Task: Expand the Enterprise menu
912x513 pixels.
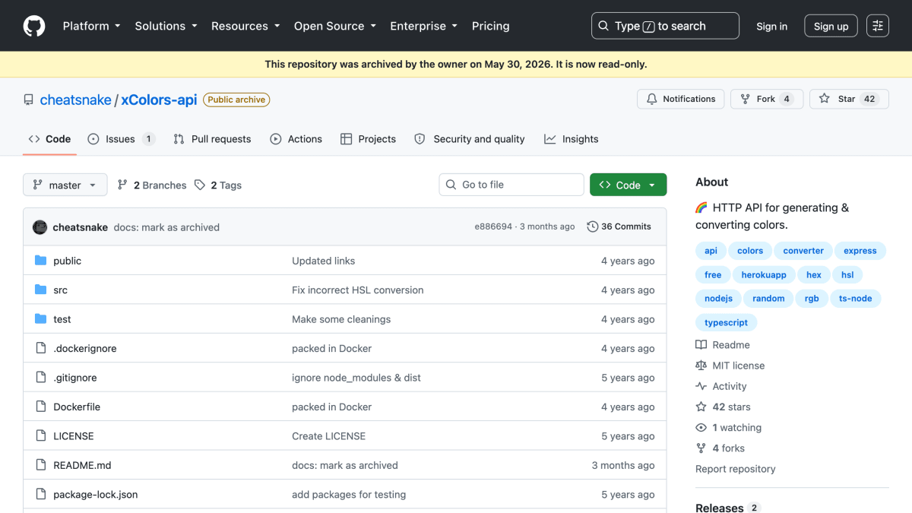Action: (x=423, y=26)
